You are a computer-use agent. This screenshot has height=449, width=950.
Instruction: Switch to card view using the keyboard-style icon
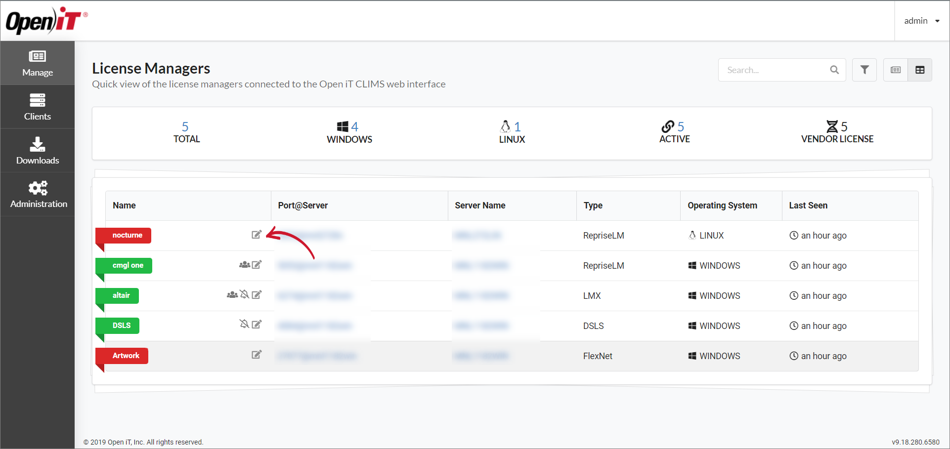click(895, 70)
